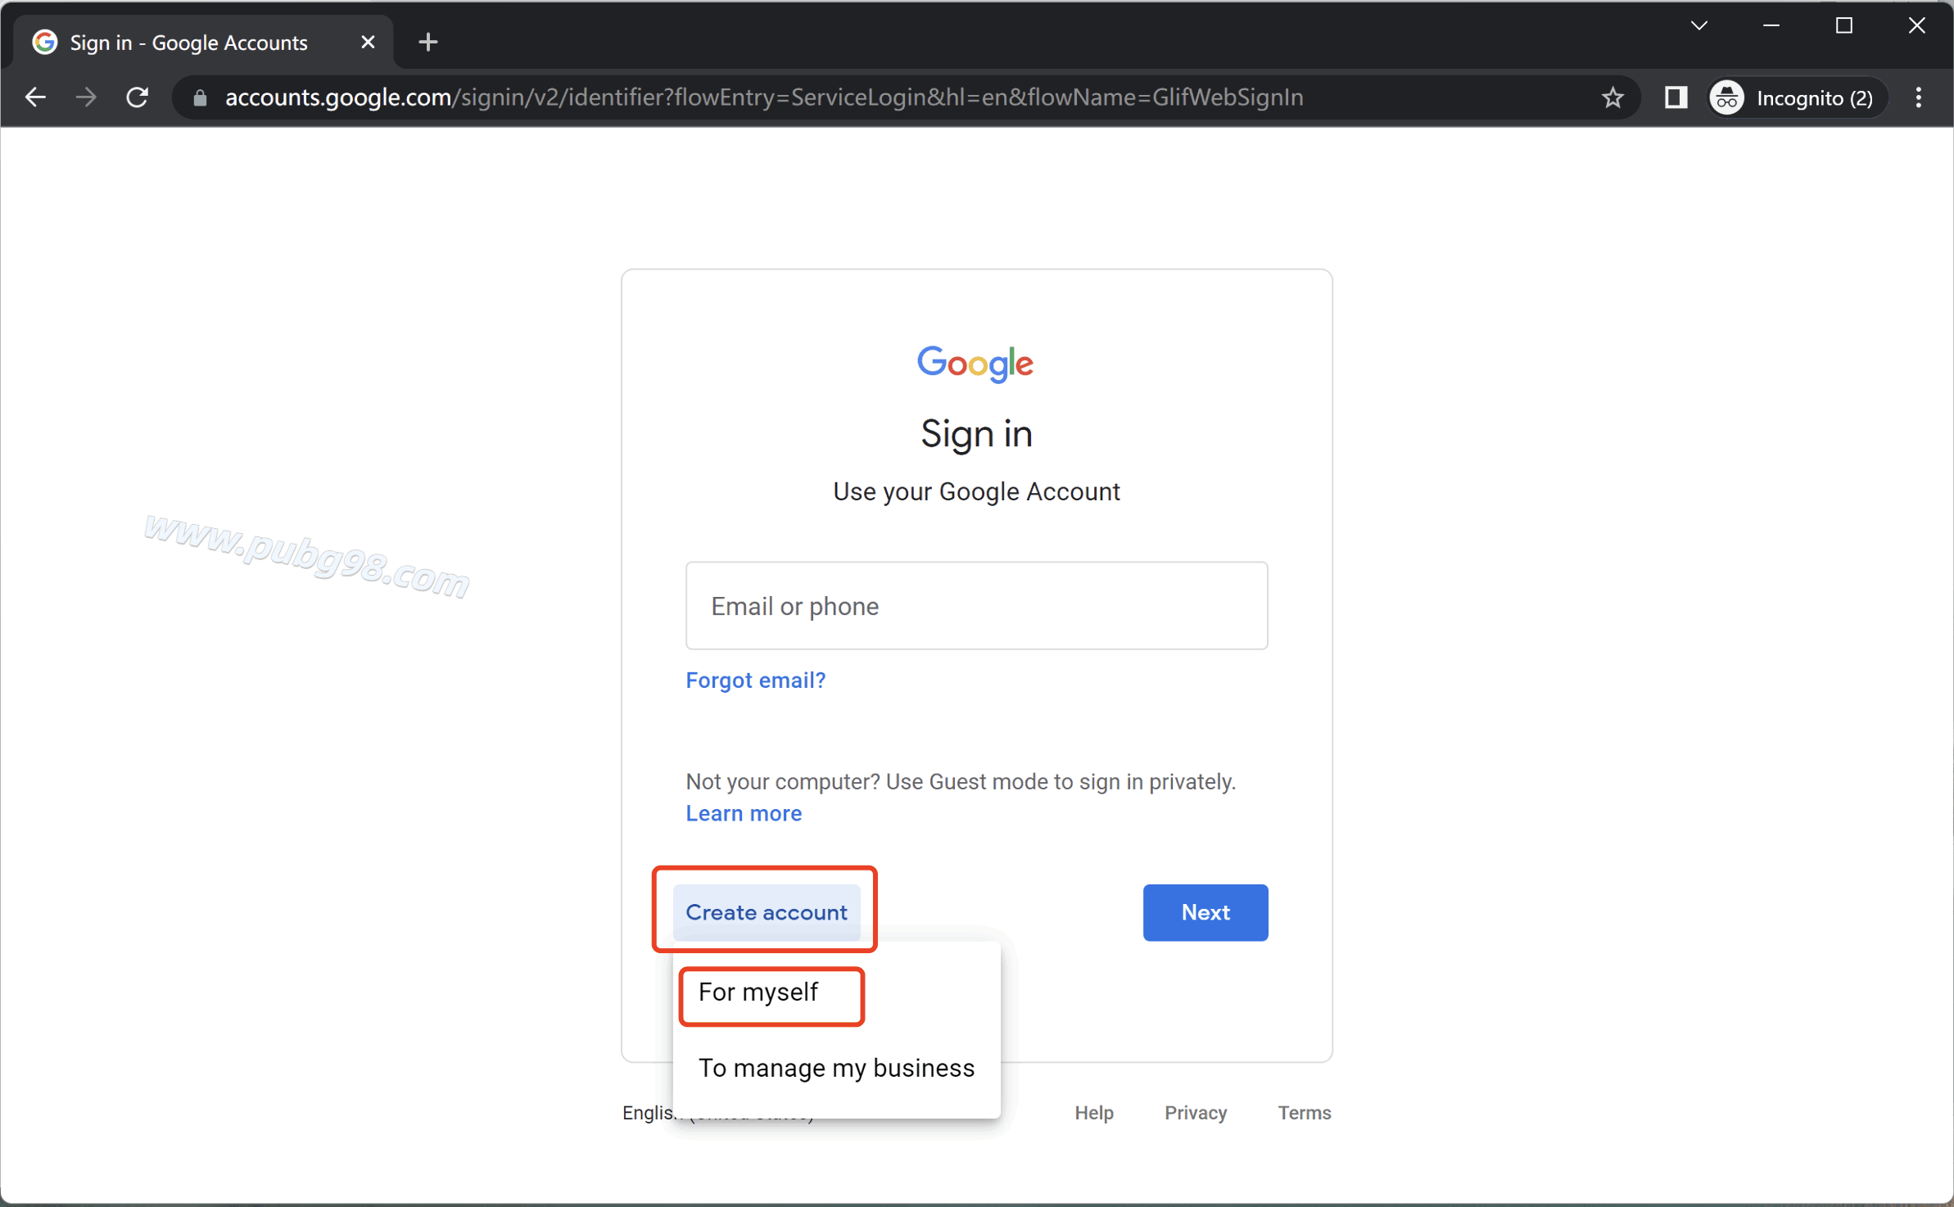
Task: Open the Forgot email link
Action: point(754,680)
